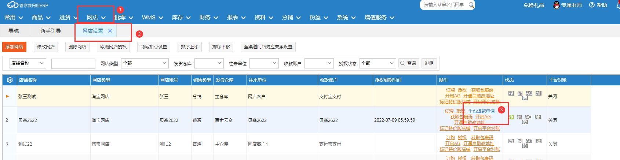The height and width of the screenshot is (160, 620).
Task: Click the 管家婆网店ERP cloud logo
Action: pos(13,5)
